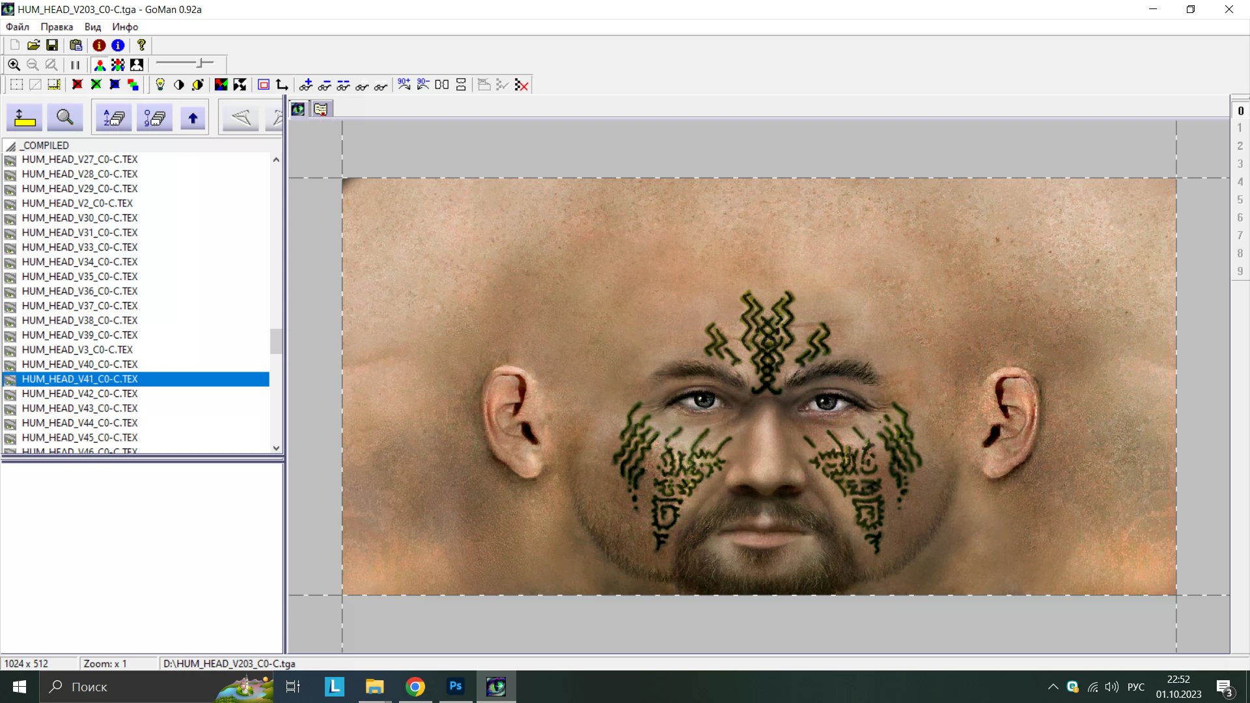This screenshot has width=1250, height=703.
Task: Toggle the blue channel X icon
Action: (x=115, y=85)
